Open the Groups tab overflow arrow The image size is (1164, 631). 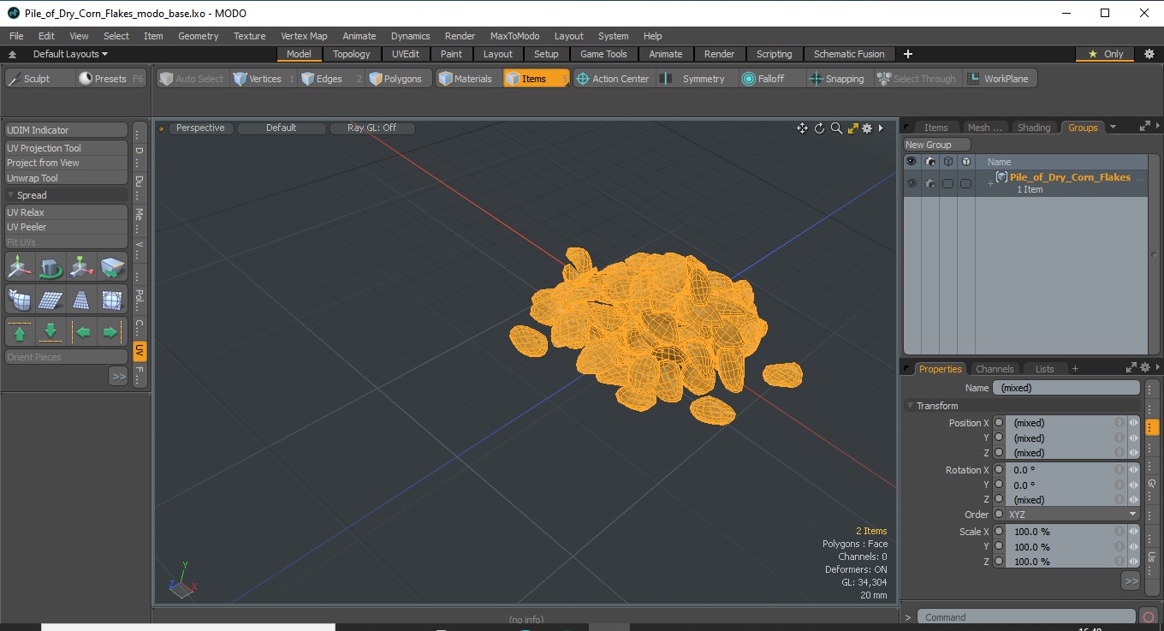coord(1113,128)
